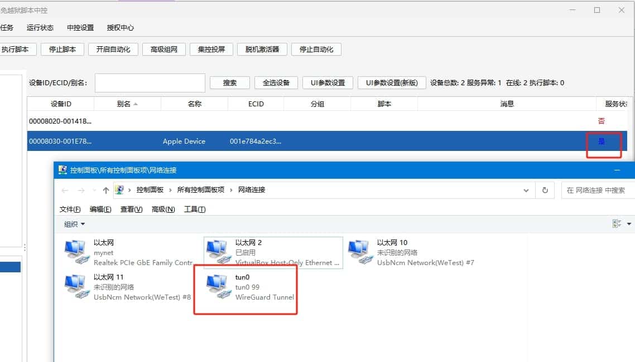
Task: Click 停止脚本 button
Action: coord(62,50)
